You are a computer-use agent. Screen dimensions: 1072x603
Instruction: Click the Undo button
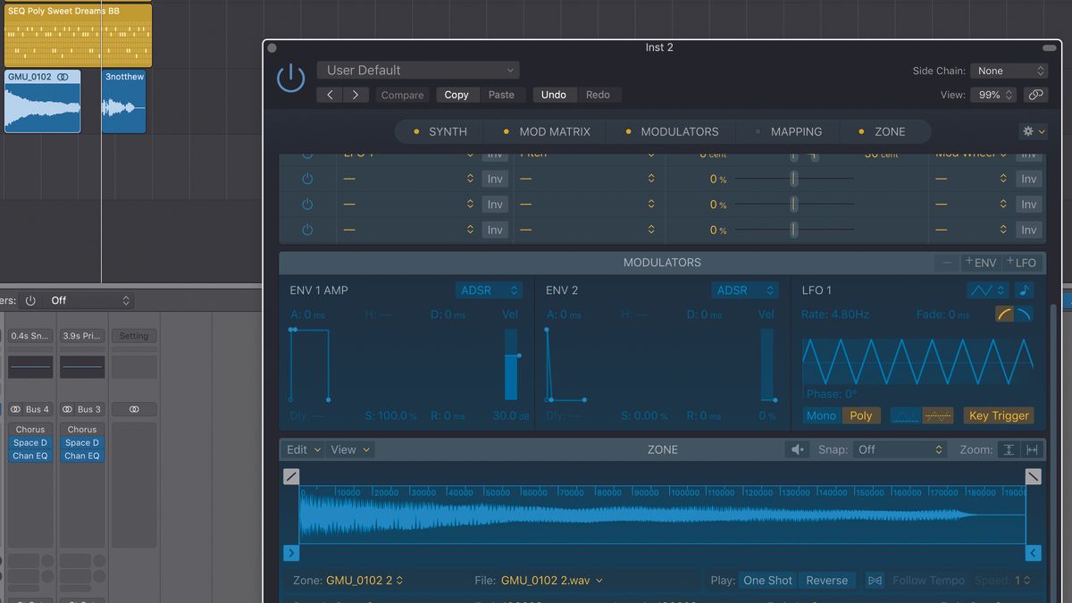click(554, 95)
